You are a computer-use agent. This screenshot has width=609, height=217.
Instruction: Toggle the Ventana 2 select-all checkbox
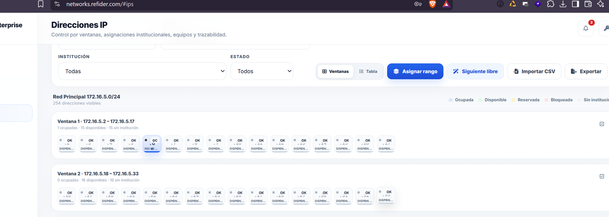point(602,176)
